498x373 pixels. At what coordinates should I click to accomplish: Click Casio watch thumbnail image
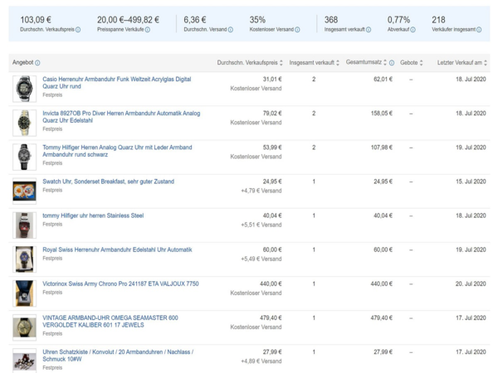click(24, 89)
